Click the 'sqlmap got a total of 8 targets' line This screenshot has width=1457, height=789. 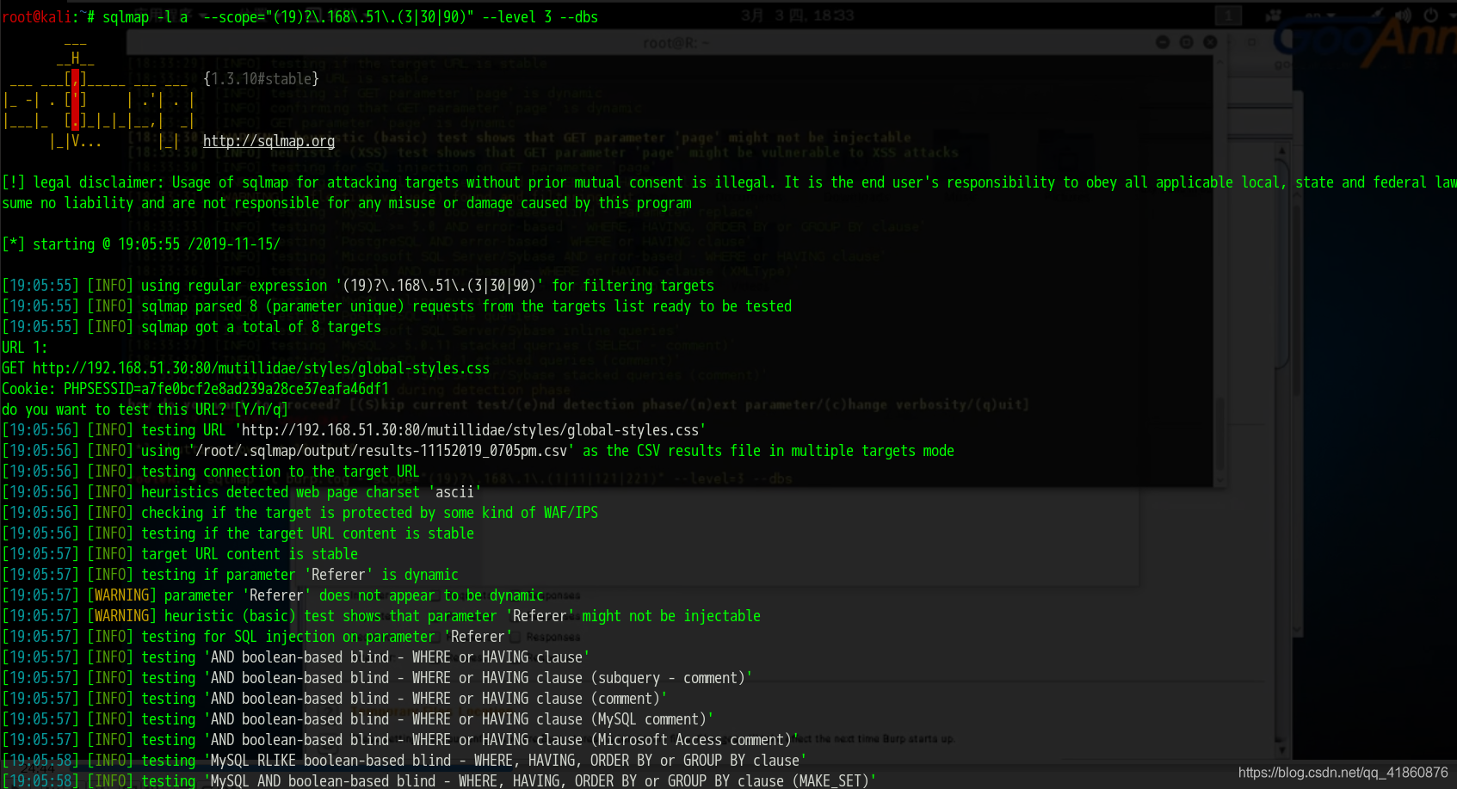click(x=191, y=327)
